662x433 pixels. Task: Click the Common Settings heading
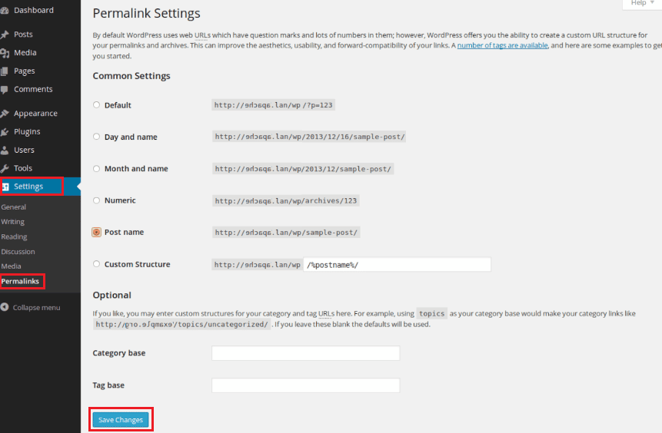click(131, 76)
